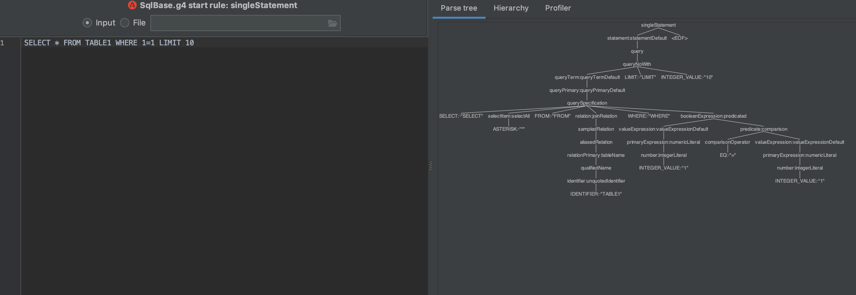Image resolution: width=856 pixels, height=295 pixels.
Task: Select the File radio button
Action: [124, 23]
